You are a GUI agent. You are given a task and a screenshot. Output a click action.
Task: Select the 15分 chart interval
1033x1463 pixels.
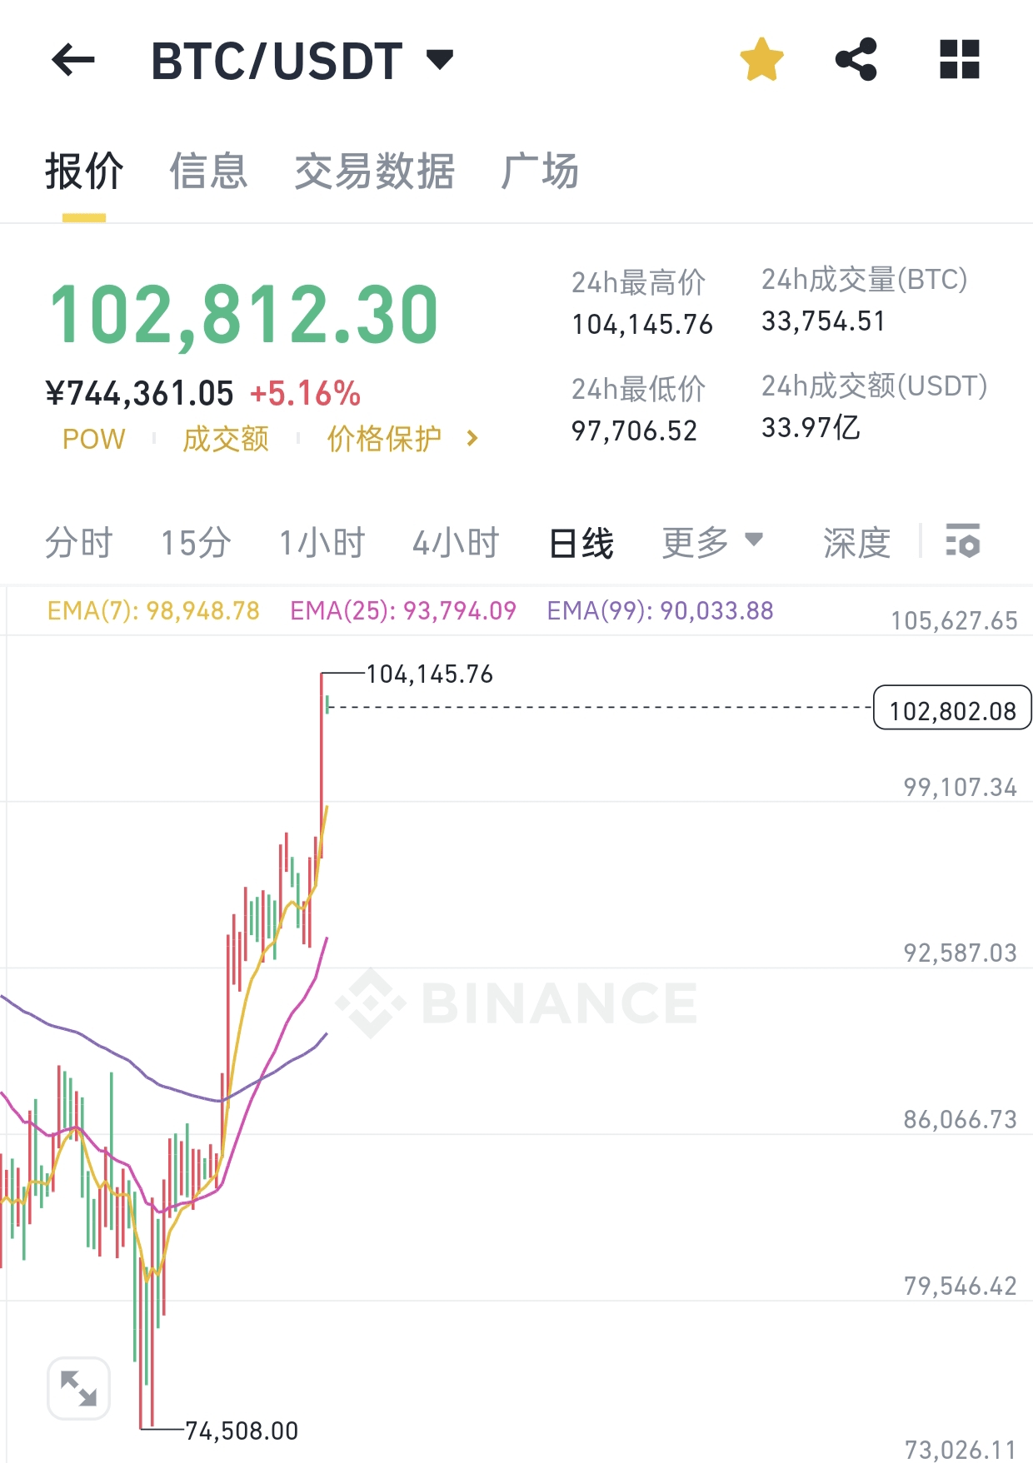[196, 543]
